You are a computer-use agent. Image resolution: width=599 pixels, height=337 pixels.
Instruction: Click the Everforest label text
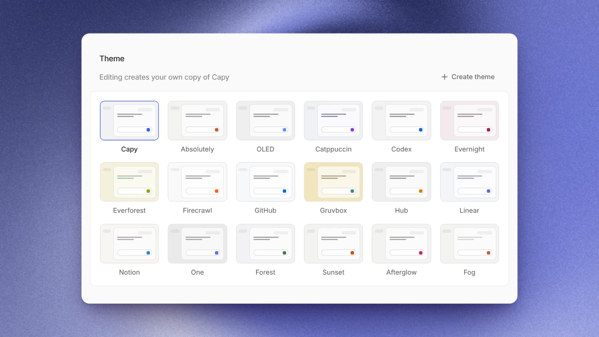point(129,210)
